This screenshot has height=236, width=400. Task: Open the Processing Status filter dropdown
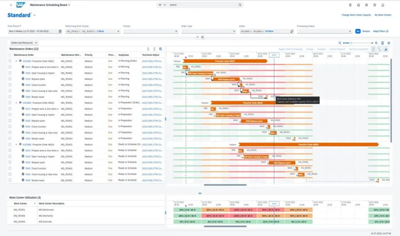pyautogui.click(x=350, y=31)
